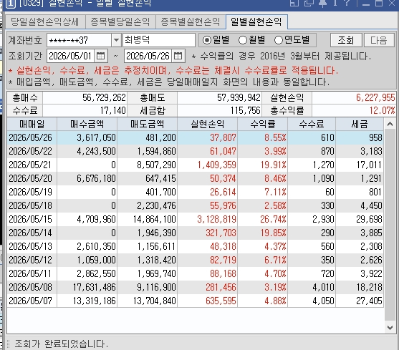Viewport: 399px width, 350px height.
Task: Open the end date calendar picker
Action: click(178, 56)
